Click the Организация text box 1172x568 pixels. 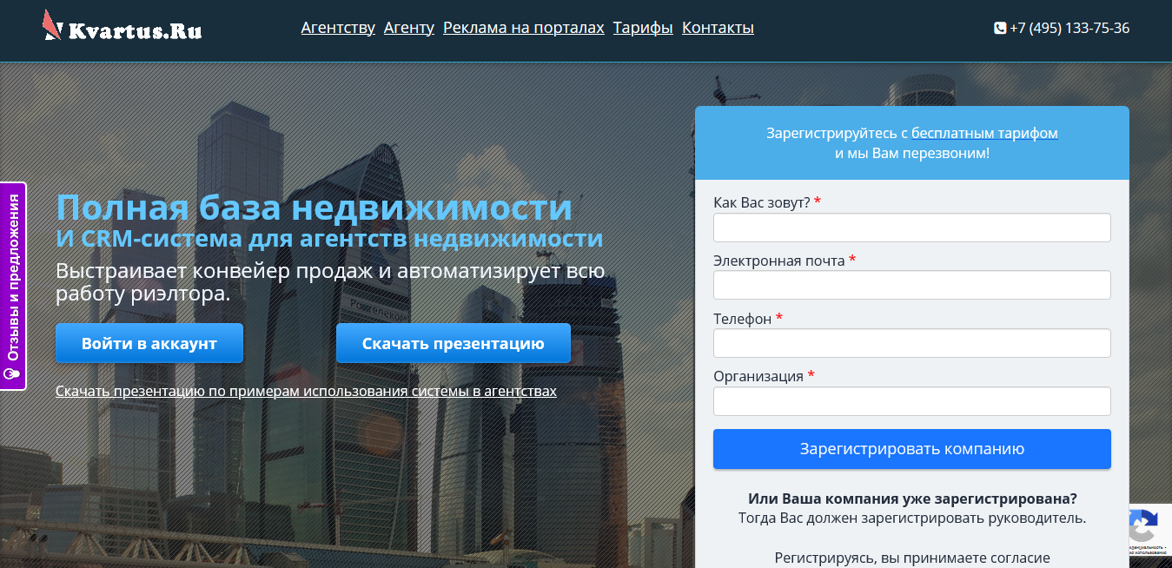point(911,401)
